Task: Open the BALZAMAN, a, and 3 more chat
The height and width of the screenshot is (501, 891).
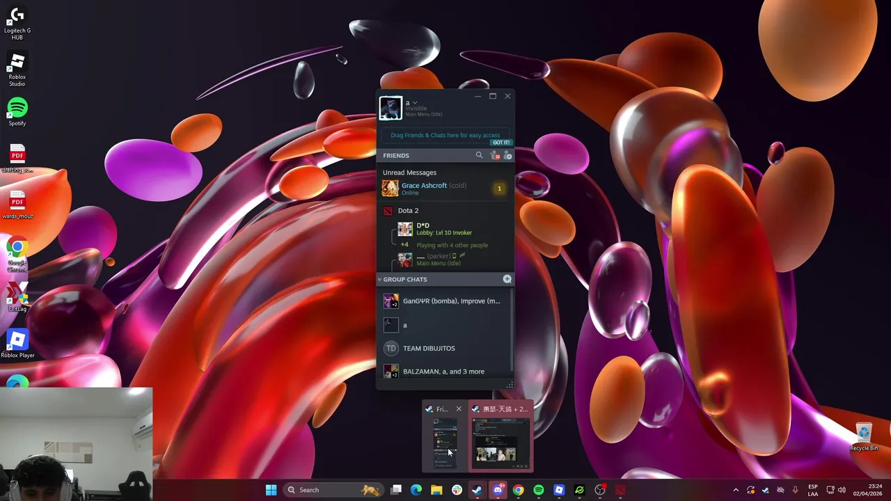Action: pos(443,371)
